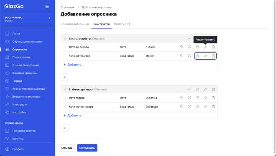Image resolution: width=276 pixels, height=156 pixels.
Task: Select the Конструктор tab
Action: (x=102, y=24)
